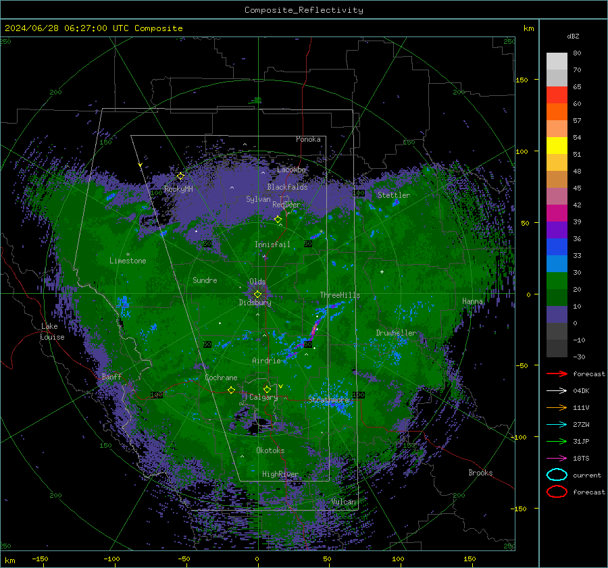
Task: Click the blue swatch between 36 and 33 dBZ
Action: click(x=557, y=247)
